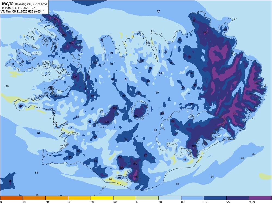Click the legend tick label "0"

click(1, 202)
